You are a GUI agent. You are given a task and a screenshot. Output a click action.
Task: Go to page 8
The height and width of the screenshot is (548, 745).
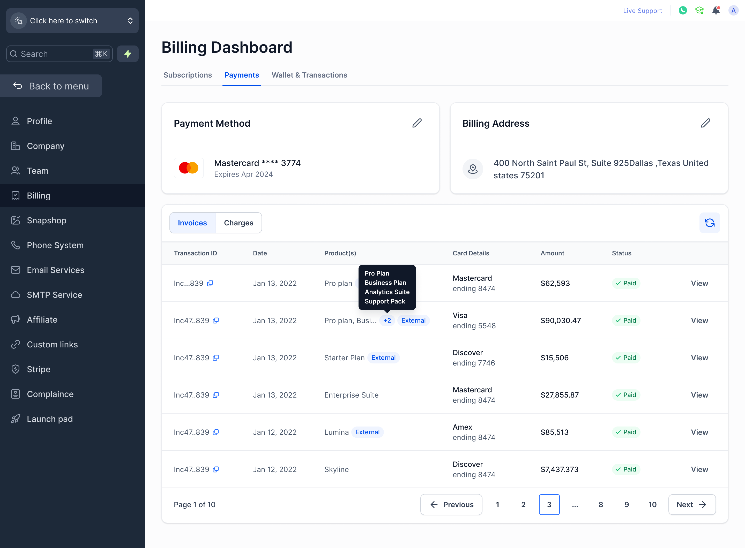click(601, 505)
